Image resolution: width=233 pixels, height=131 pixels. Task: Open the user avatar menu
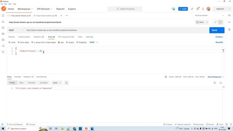[x=209, y=9]
